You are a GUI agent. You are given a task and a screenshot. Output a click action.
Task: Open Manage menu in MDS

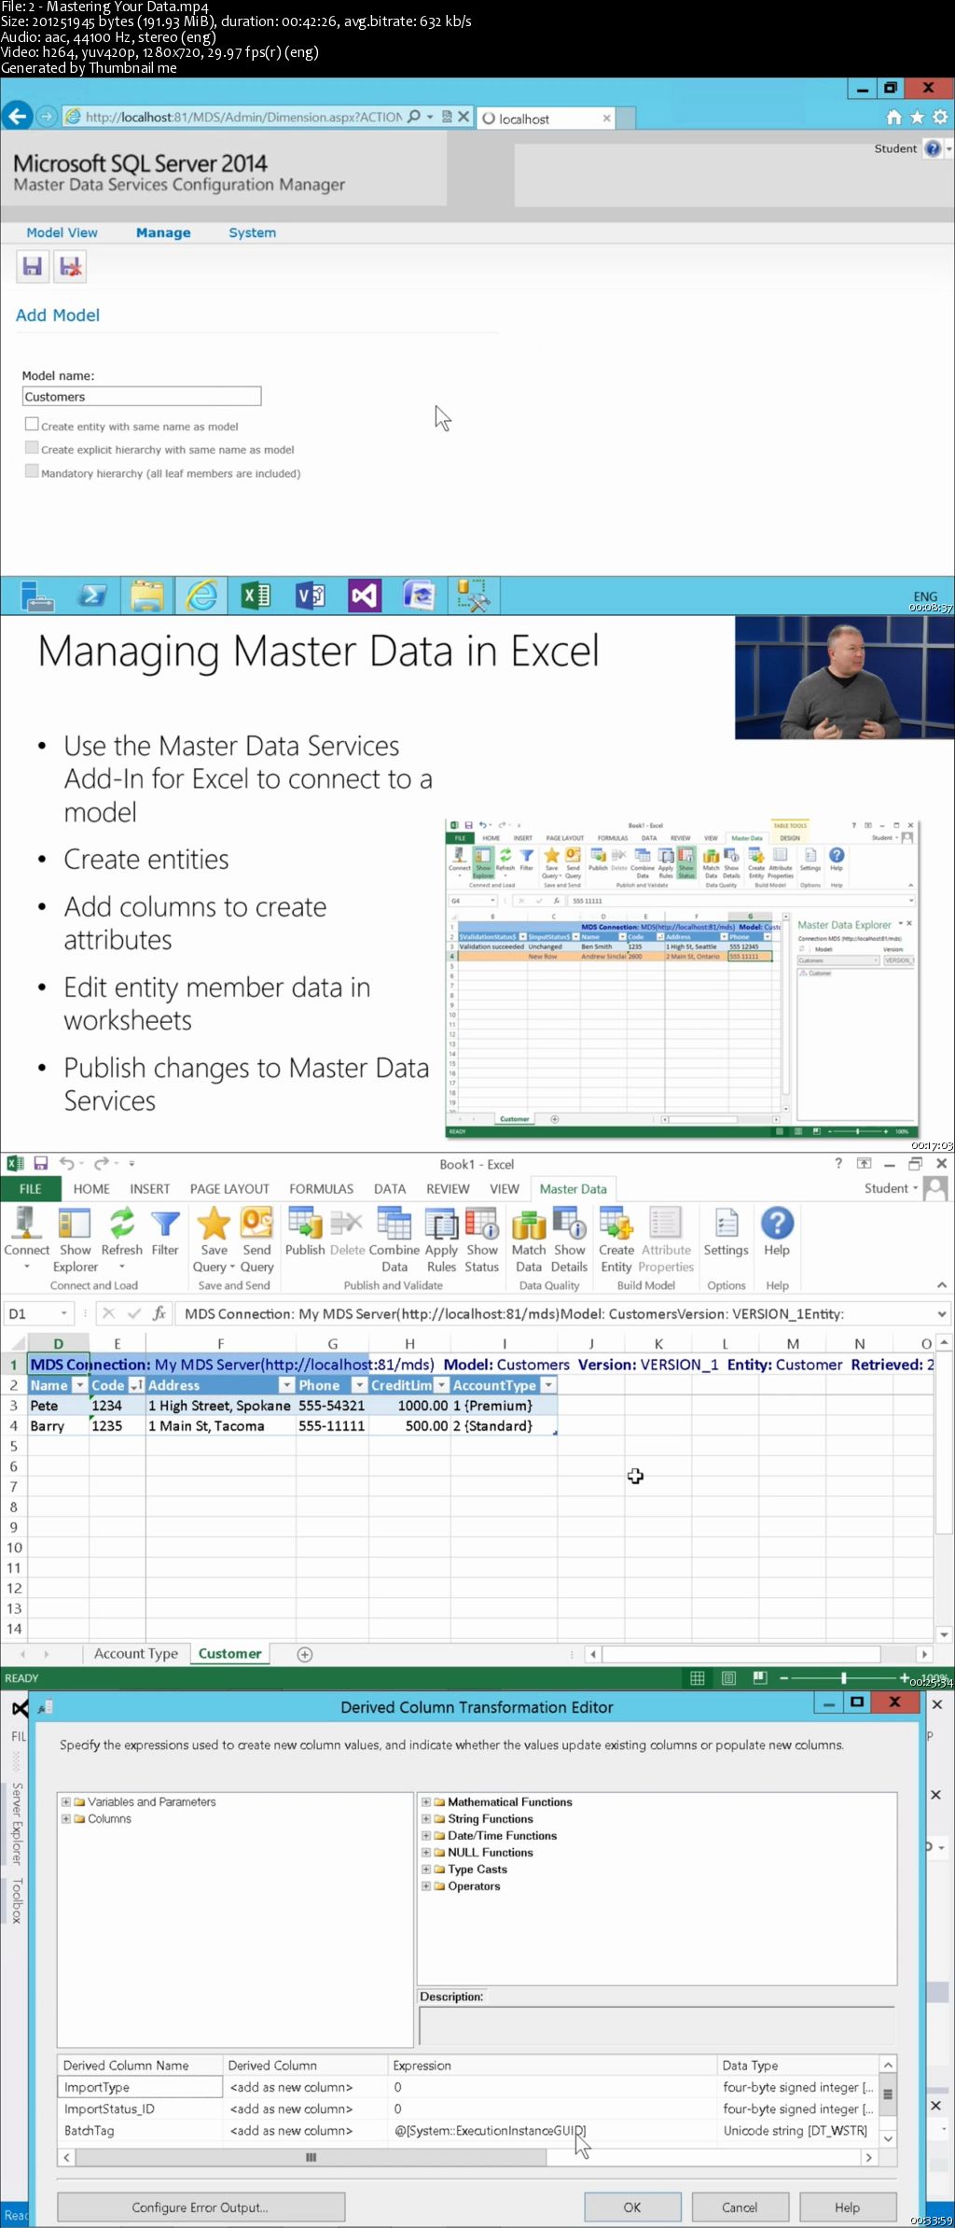click(163, 232)
